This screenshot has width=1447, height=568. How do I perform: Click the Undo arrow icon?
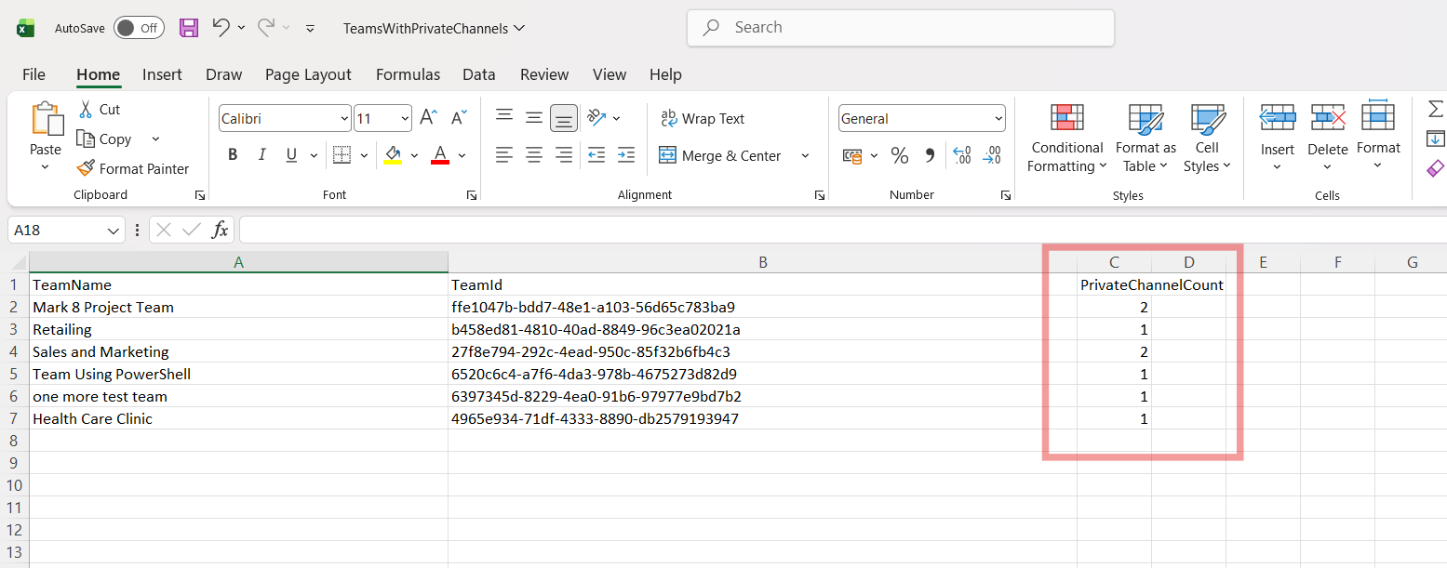221,28
